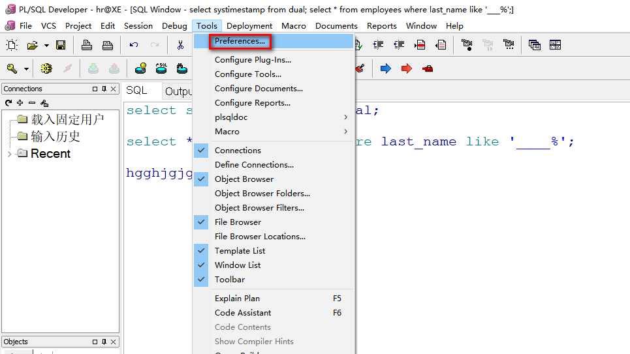The image size is (630, 354).
Task: Toggle the Template List menu option
Action: tap(273, 251)
